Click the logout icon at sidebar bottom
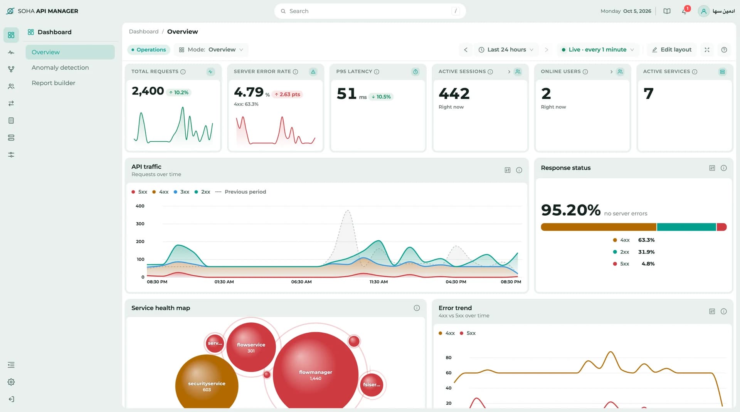The height and width of the screenshot is (412, 740). pyautogui.click(x=11, y=399)
